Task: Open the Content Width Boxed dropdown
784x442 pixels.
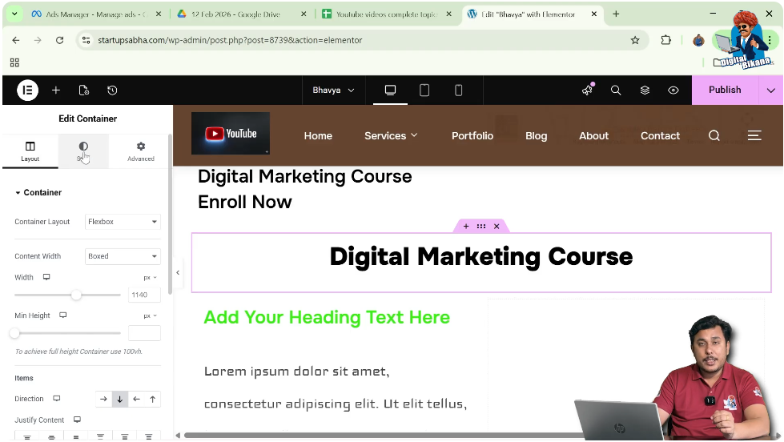Action: (123, 256)
